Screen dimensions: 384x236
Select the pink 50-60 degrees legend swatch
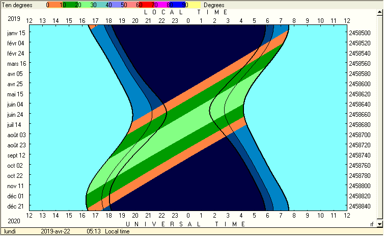[131, 5]
